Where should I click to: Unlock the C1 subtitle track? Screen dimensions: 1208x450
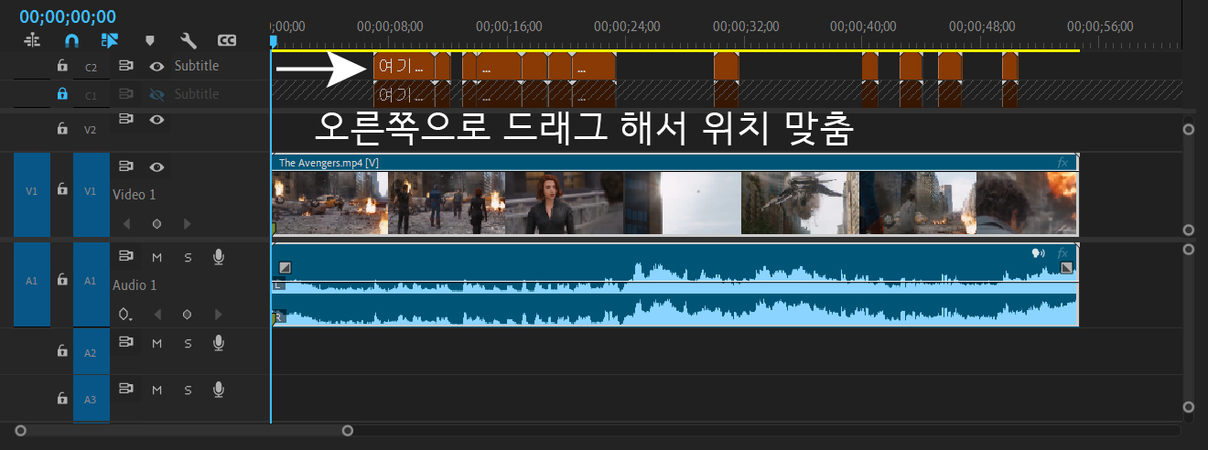coord(62,93)
